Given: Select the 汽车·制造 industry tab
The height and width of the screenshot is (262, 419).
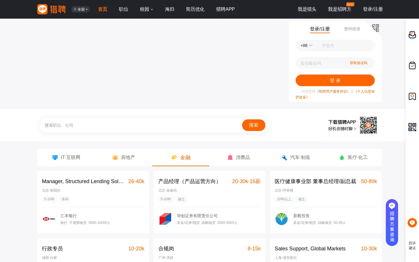Looking at the screenshot, I should click(x=296, y=157).
